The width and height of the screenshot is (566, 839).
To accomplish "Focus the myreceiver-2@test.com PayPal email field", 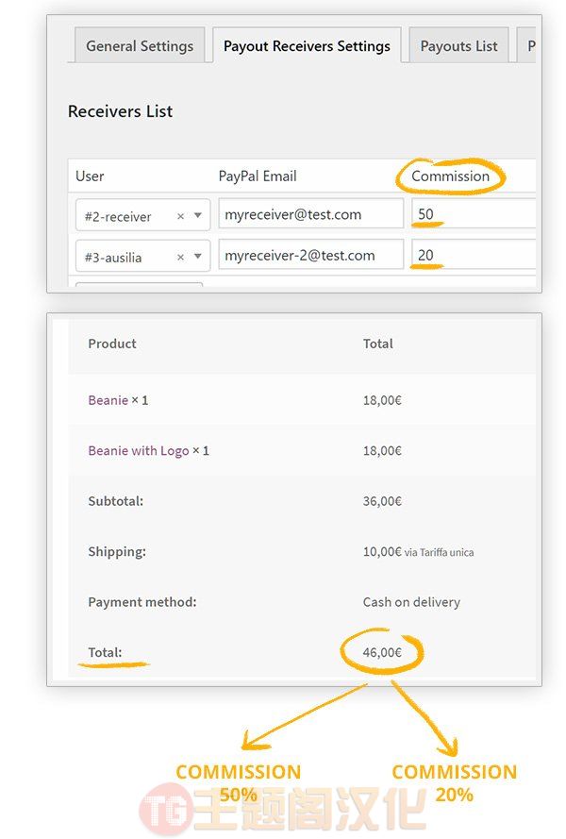I will click(310, 255).
